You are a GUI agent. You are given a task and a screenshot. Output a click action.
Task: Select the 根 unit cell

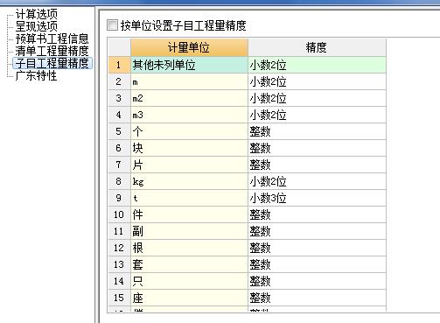(189, 248)
